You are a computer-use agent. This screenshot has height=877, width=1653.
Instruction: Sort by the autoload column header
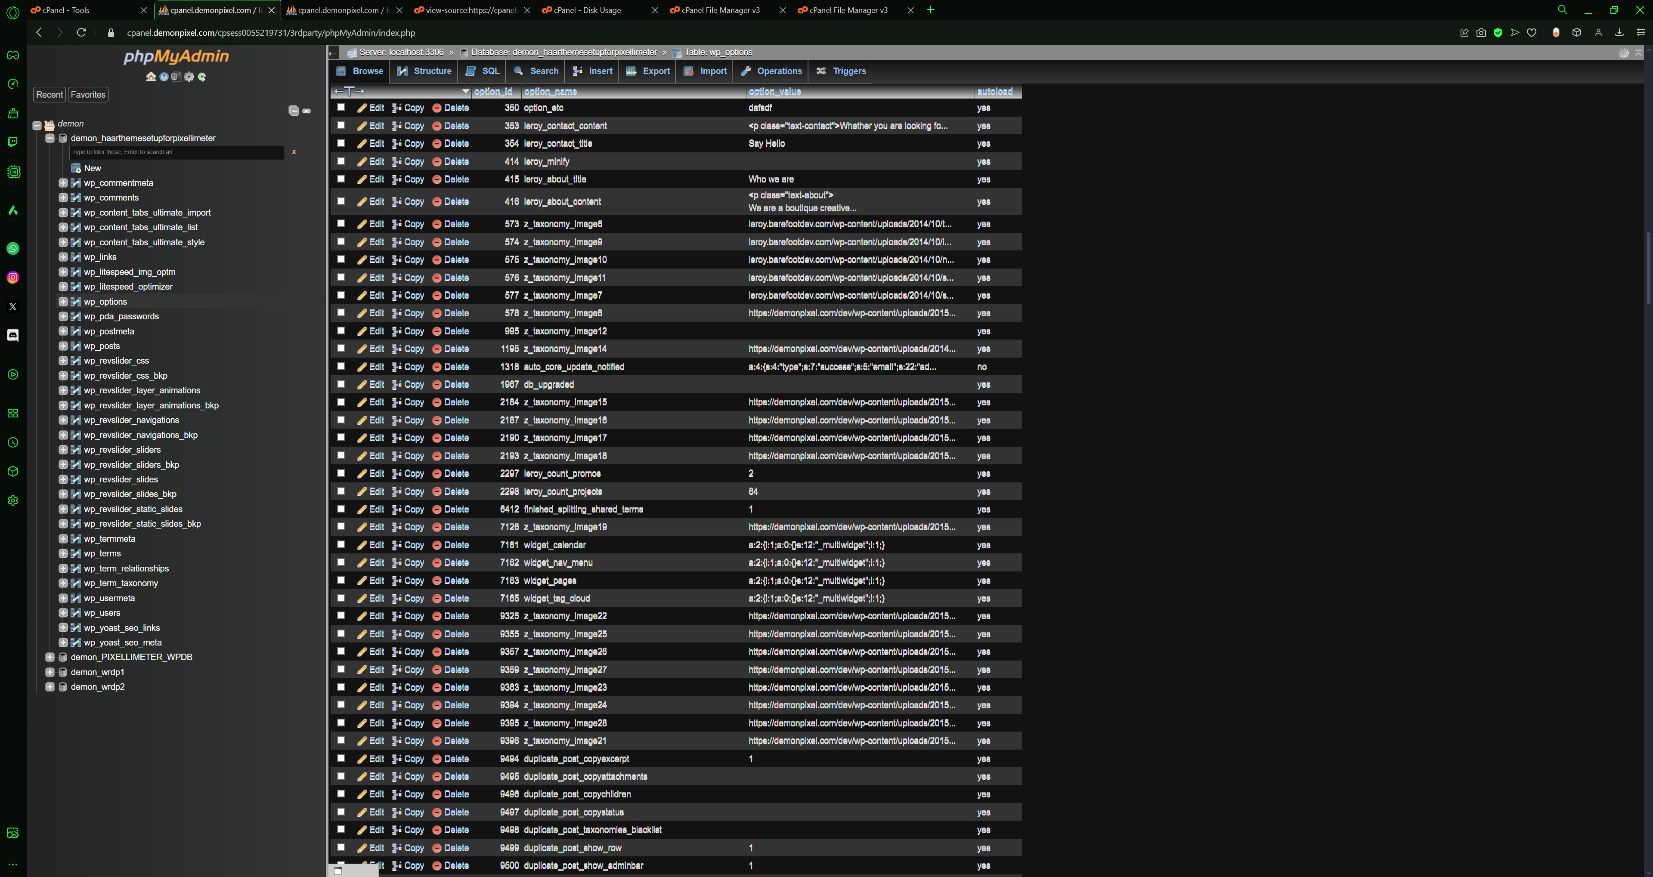[x=995, y=92]
